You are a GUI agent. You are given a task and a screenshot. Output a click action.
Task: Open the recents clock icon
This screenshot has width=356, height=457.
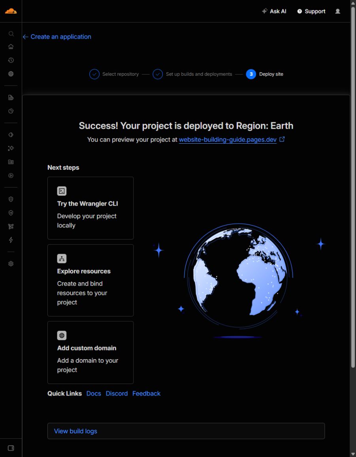(x=11, y=60)
